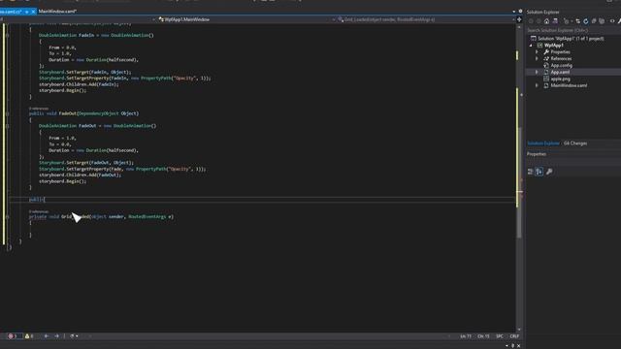Click the Alphabetical sort icon in Properties panel
The width and height of the screenshot is (621, 349).
tap(539, 172)
